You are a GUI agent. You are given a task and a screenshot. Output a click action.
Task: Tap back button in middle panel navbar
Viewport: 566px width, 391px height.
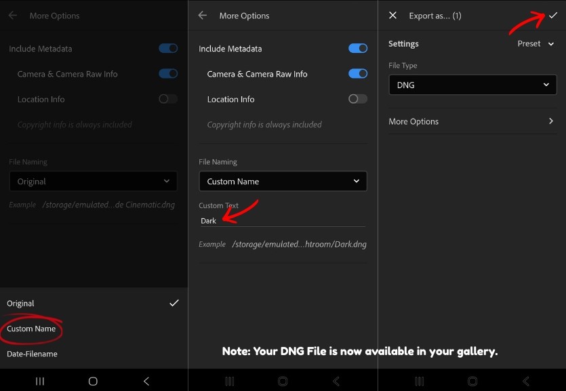[336, 381]
